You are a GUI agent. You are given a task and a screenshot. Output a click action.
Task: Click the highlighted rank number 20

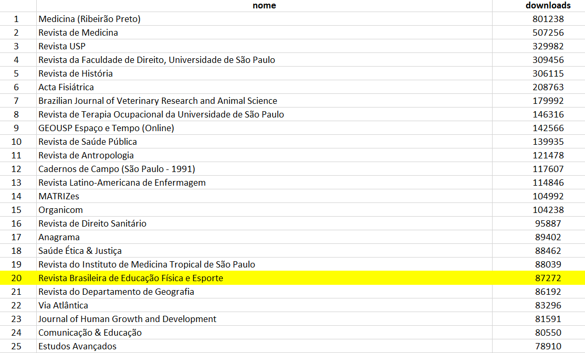pos(16,278)
